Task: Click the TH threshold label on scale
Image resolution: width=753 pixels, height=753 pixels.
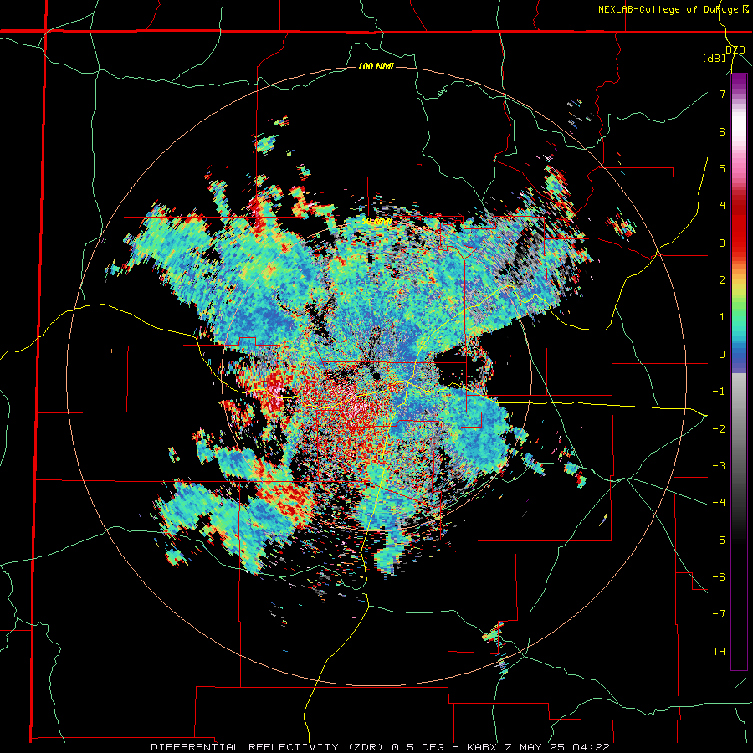Action: coord(719,651)
